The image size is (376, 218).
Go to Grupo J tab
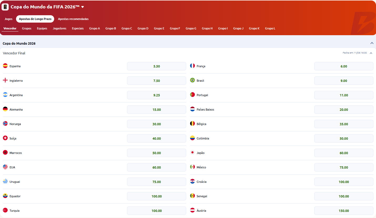[x=238, y=28]
